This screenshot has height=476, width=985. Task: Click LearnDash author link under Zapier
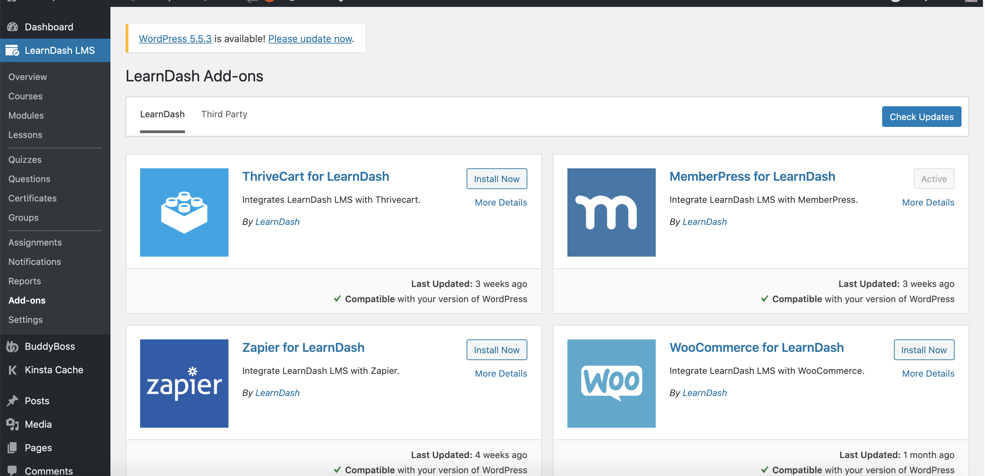[277, 393]
